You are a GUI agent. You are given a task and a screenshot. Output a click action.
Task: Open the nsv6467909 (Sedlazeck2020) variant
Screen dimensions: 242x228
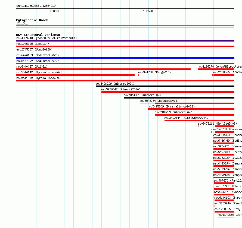coord(38,61)
